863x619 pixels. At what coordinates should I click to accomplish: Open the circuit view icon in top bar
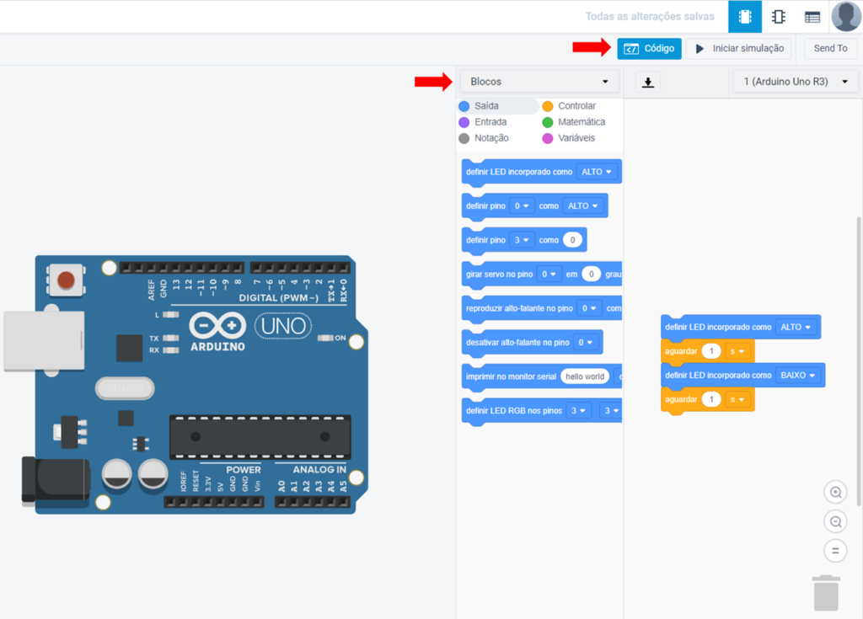pos(745,17)
